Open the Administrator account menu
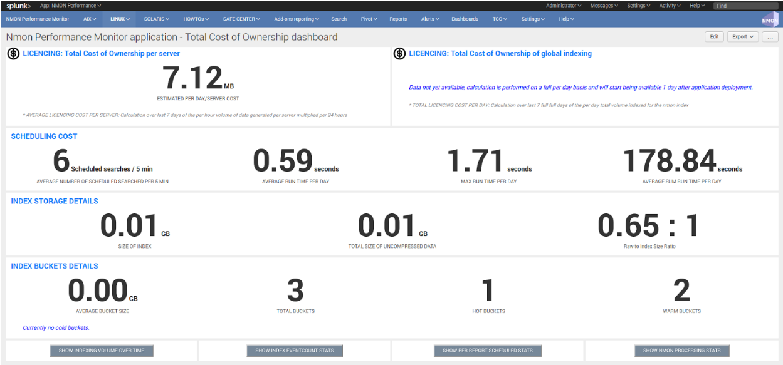The image size is (783, 365). [x=563, y=6]
